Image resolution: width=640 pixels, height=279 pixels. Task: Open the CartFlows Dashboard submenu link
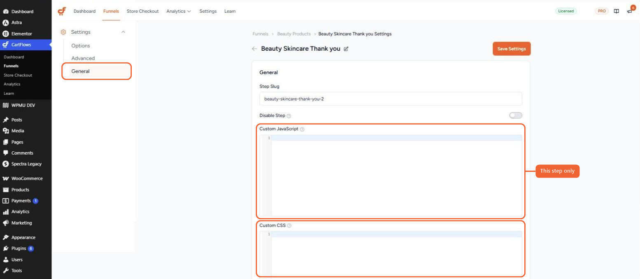[x=14, y=57]
